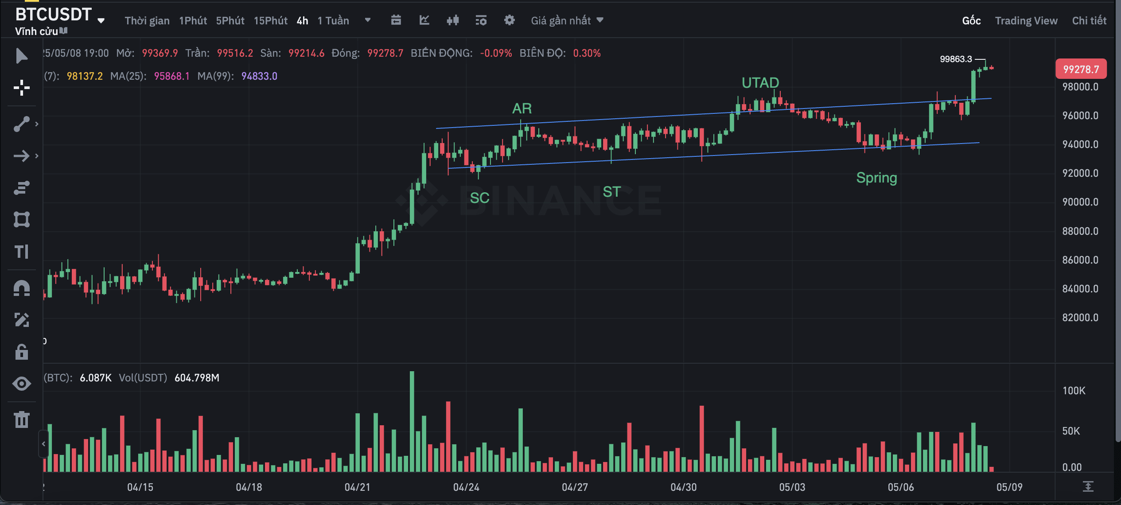Open the Giá gần nhất price dropdown

click(x=567, y=20)
